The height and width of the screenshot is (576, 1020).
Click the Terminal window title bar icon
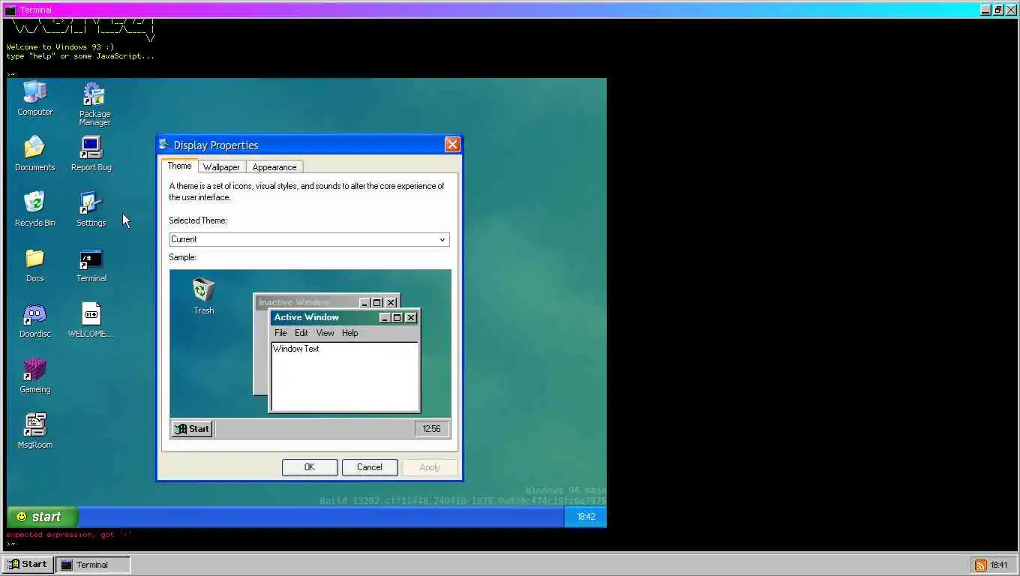[10, 10]
